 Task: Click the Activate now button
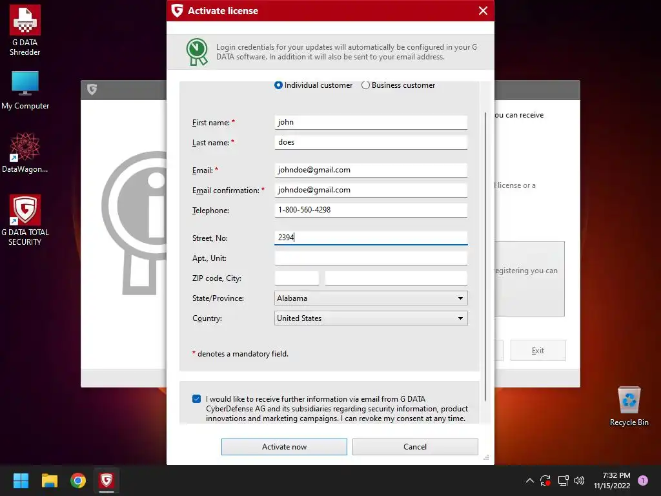coord(284,447)
